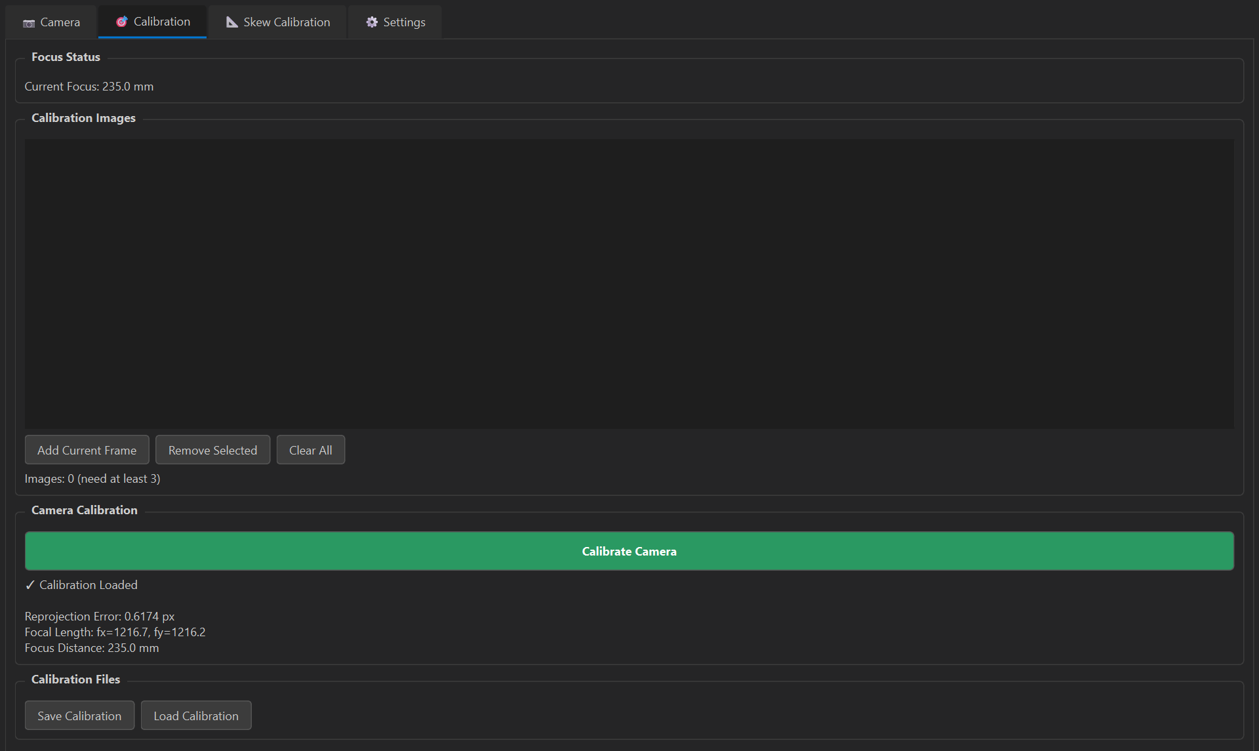
Task: Go to the Settings tab
Action: 395,22
